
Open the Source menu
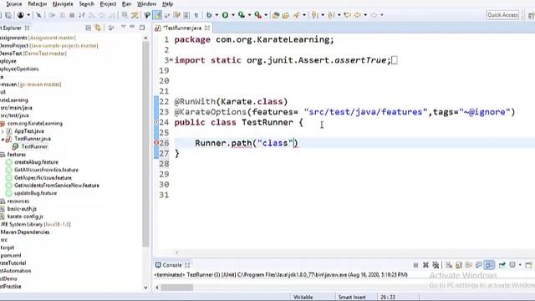[13, 3]
